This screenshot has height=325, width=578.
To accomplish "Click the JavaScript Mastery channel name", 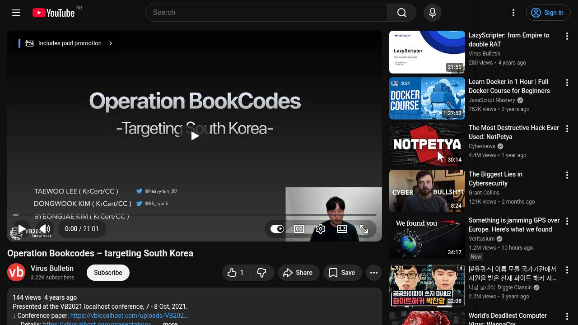I will (492, 100).
